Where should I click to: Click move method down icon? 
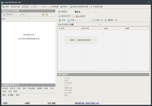click(x=35, y=15)
